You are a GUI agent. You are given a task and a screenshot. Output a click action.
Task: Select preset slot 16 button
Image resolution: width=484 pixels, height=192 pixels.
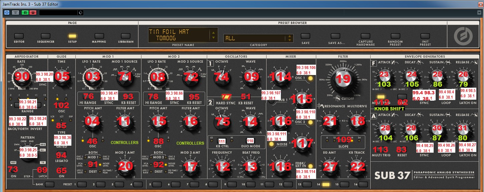pyautogui.click(x=363, y=184)
